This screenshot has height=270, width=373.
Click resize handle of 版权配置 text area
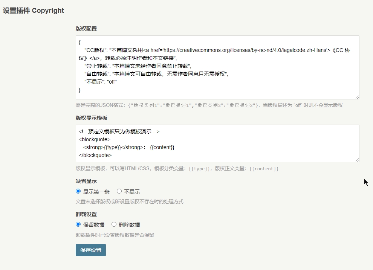356,97
